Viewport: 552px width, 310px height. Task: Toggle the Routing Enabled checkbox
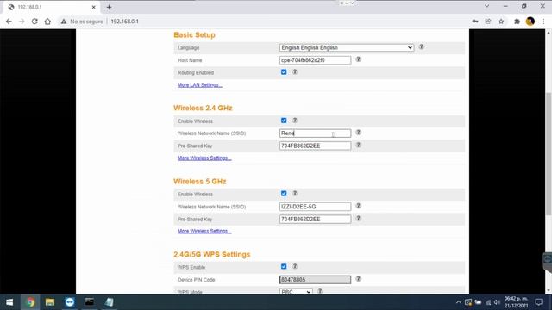pos(284,72)
